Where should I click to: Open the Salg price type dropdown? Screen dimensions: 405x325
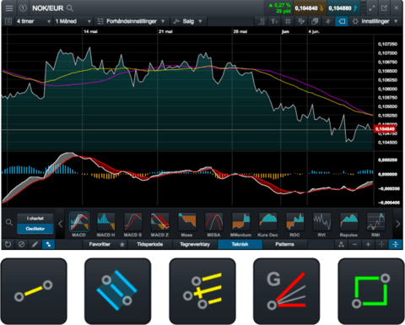click(x=187, y=21)
